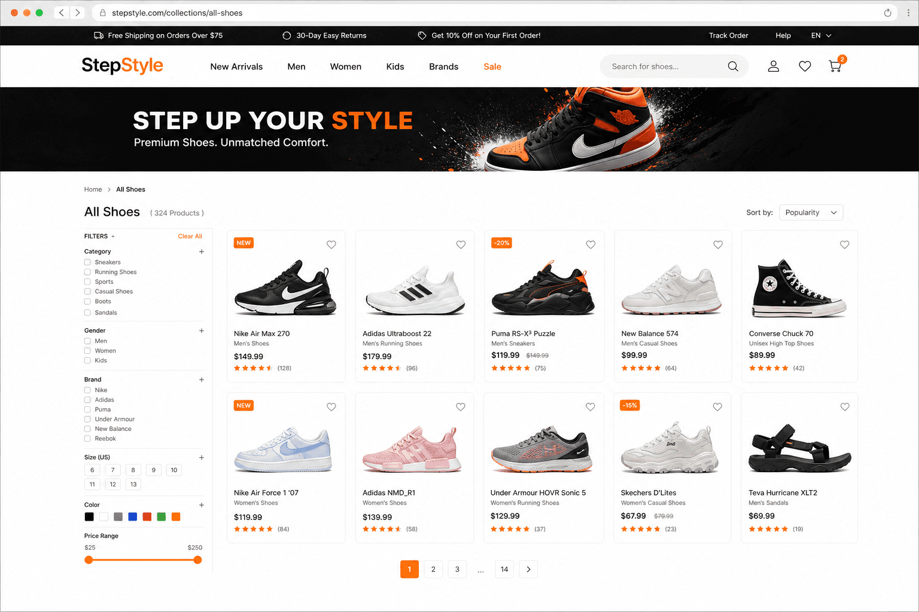
Task: Click the 30-day returns icon
Action: (x=287, y=35)
